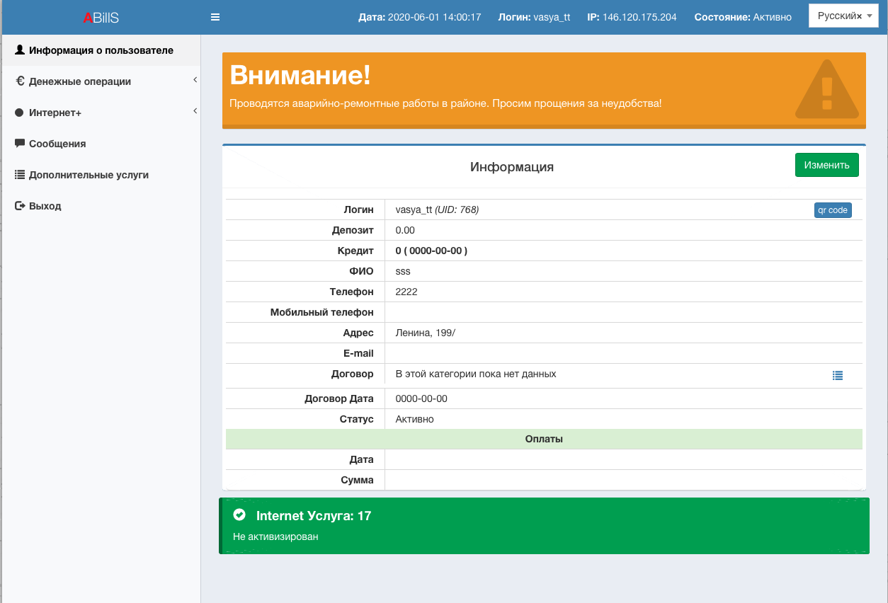The image size is (888, 603).
Task: Click the Internet Услуга: 17 panel title
Action: coord(314,516)
